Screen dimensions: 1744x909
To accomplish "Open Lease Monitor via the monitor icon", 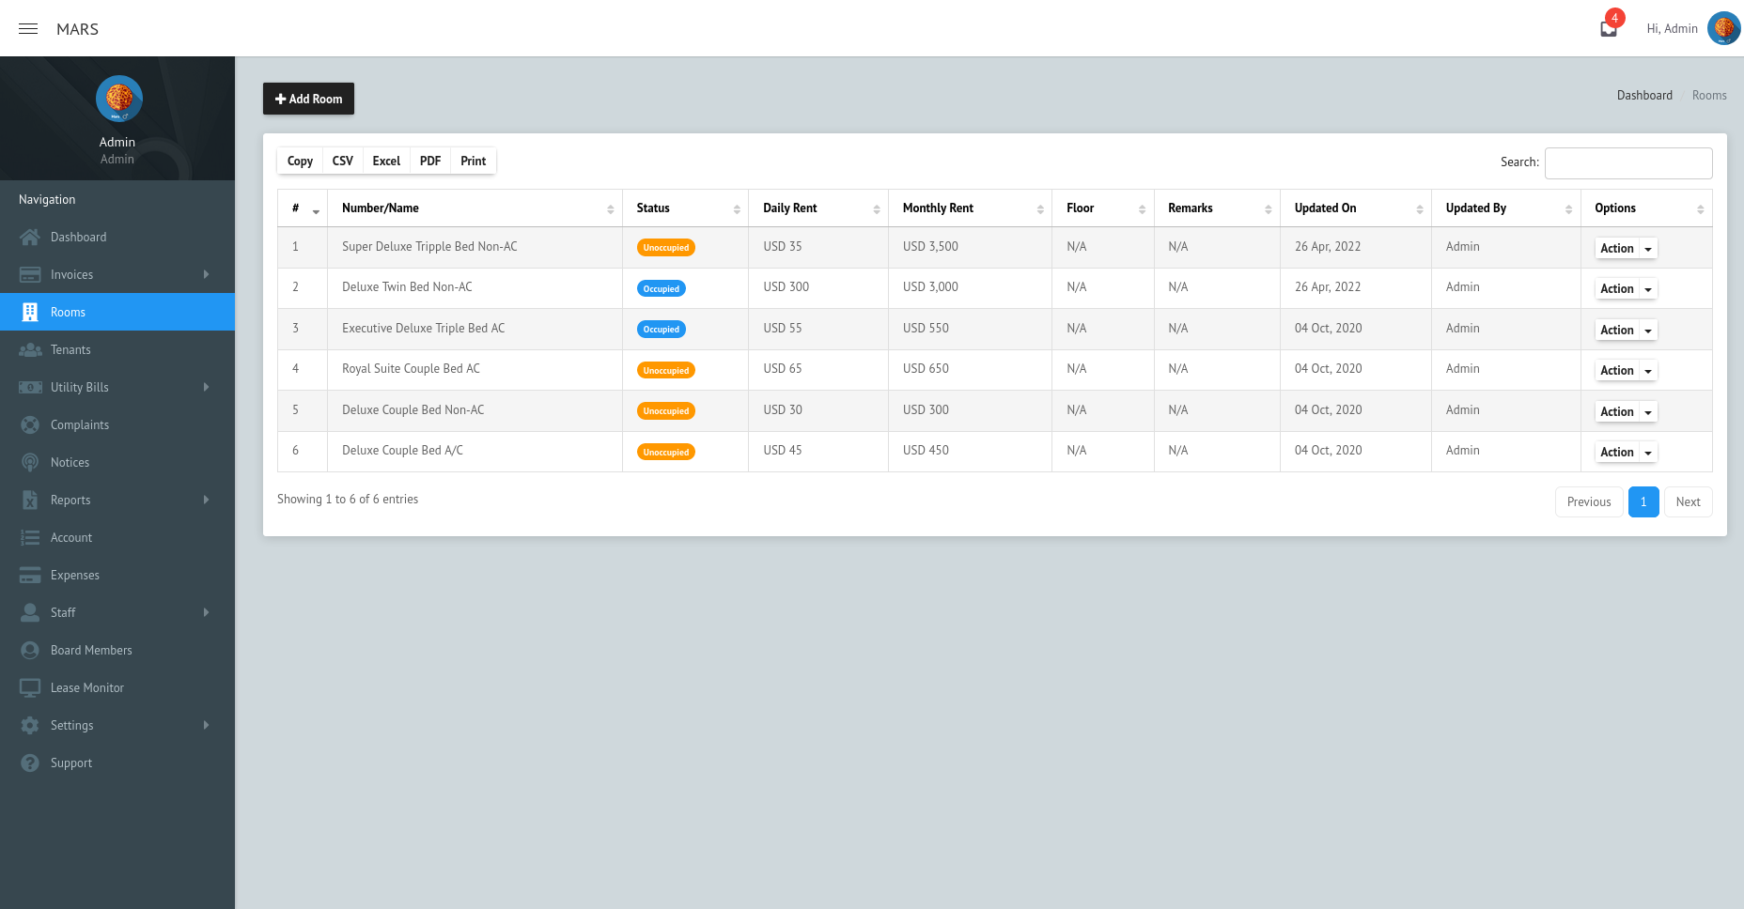I will coord(30,687).
